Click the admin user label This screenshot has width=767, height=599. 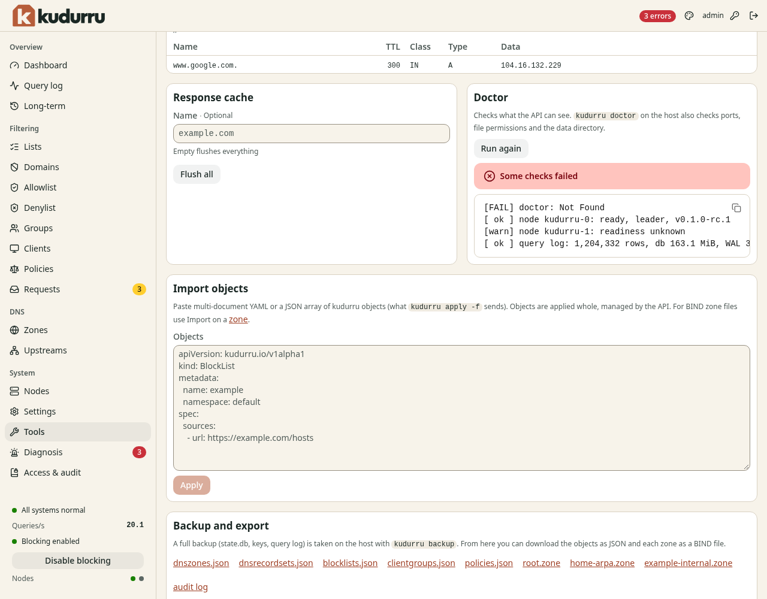[713, 16]
